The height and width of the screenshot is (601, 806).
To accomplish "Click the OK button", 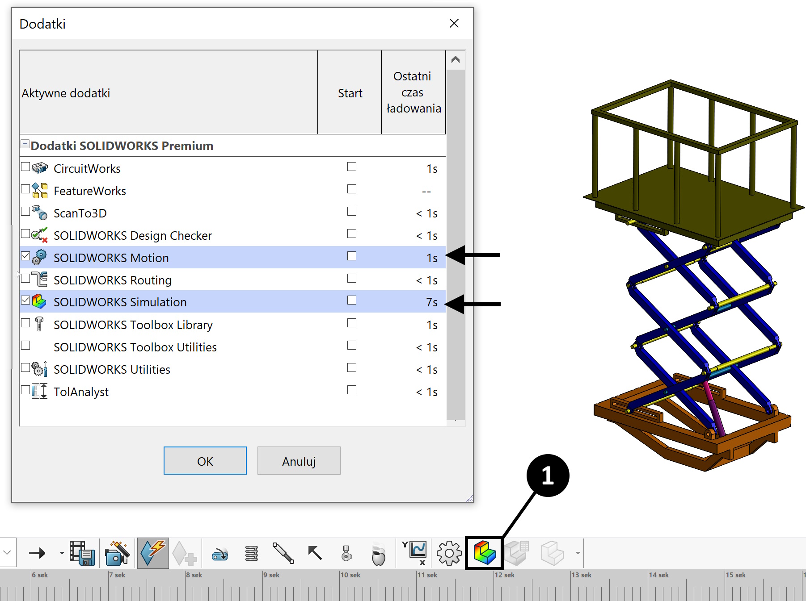I will tap(205, 461).
